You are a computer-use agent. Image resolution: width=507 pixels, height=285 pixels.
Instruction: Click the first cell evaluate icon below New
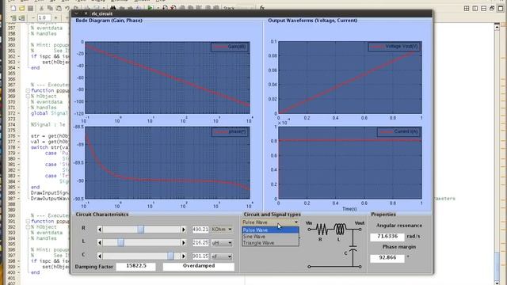tap(13, 18)
